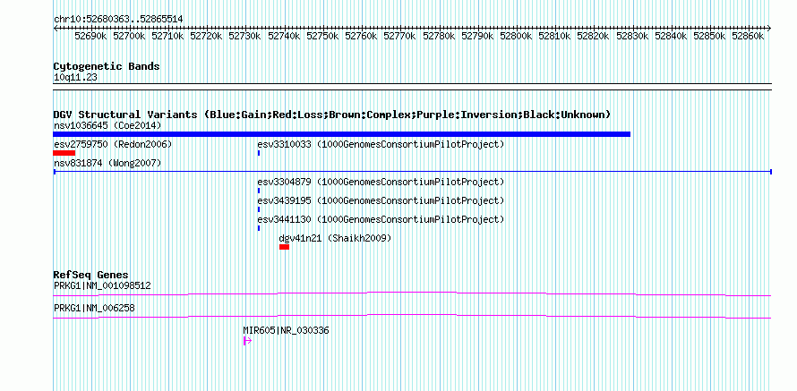Image resolution: width=797 pixels, height=391 pixels.
Task: Click the small blue esv3310033 marker
Action: [259, 153]
